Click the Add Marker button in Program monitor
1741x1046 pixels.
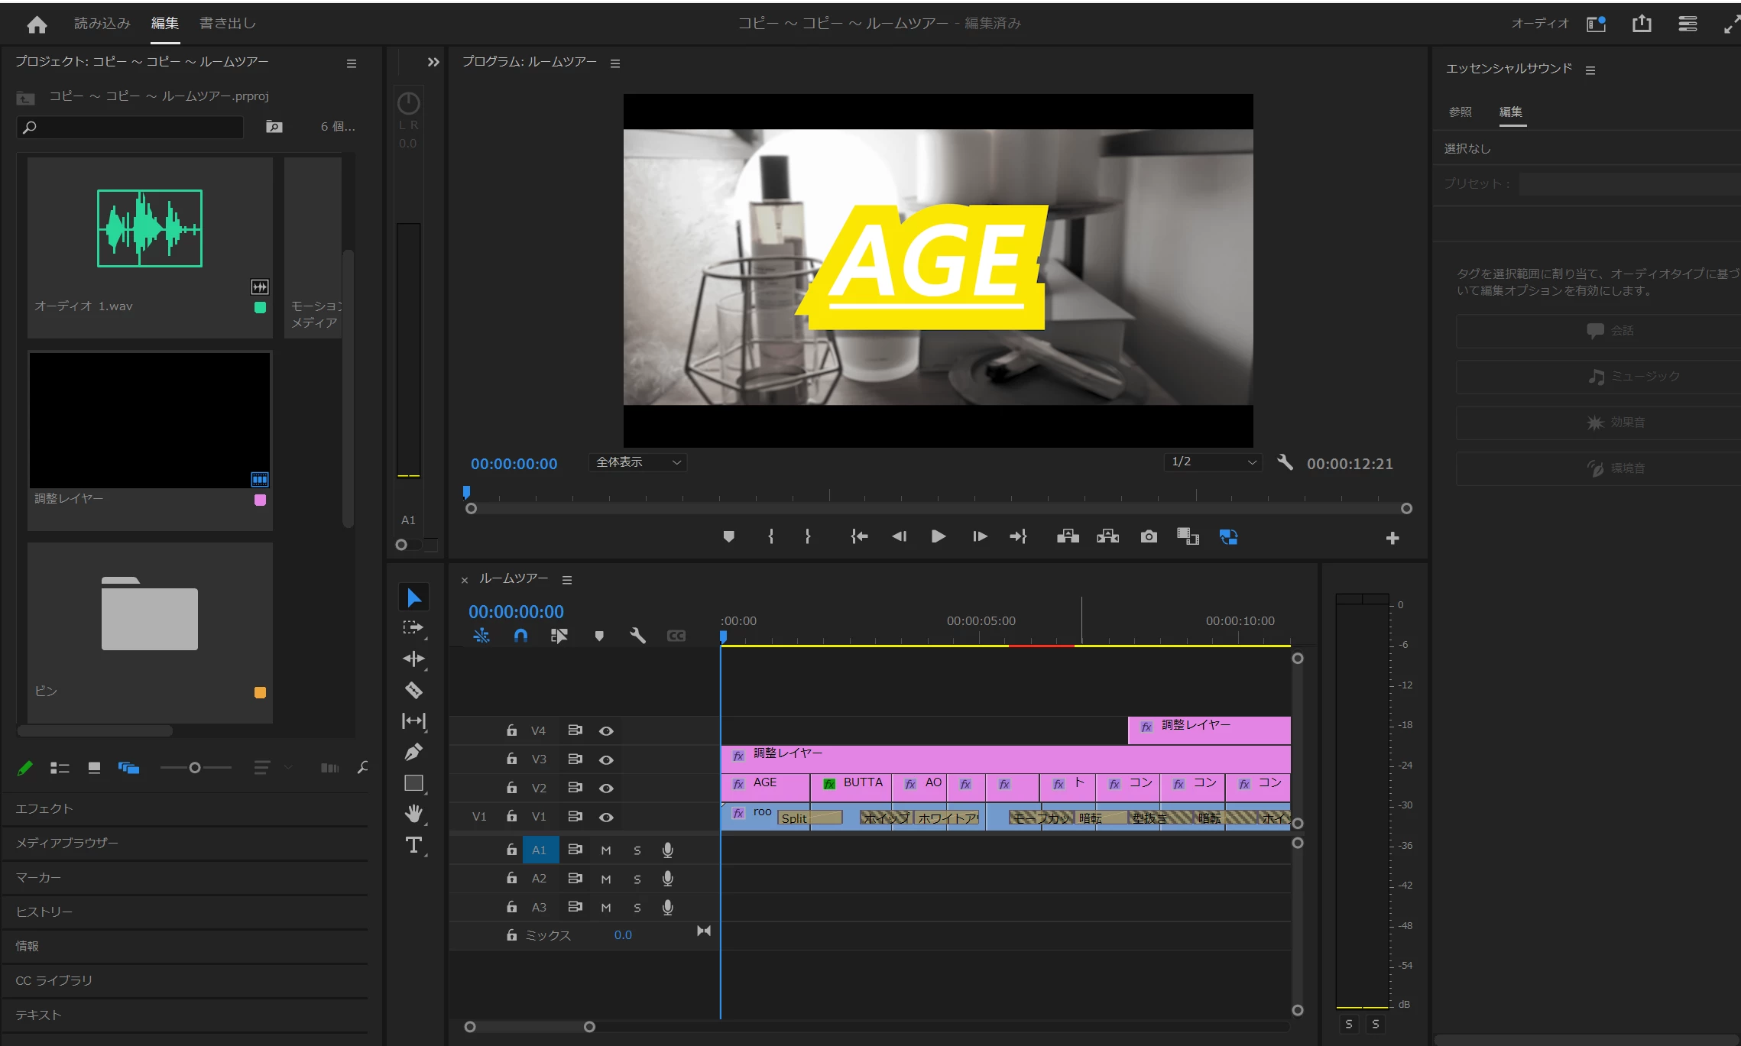(728, 537)
